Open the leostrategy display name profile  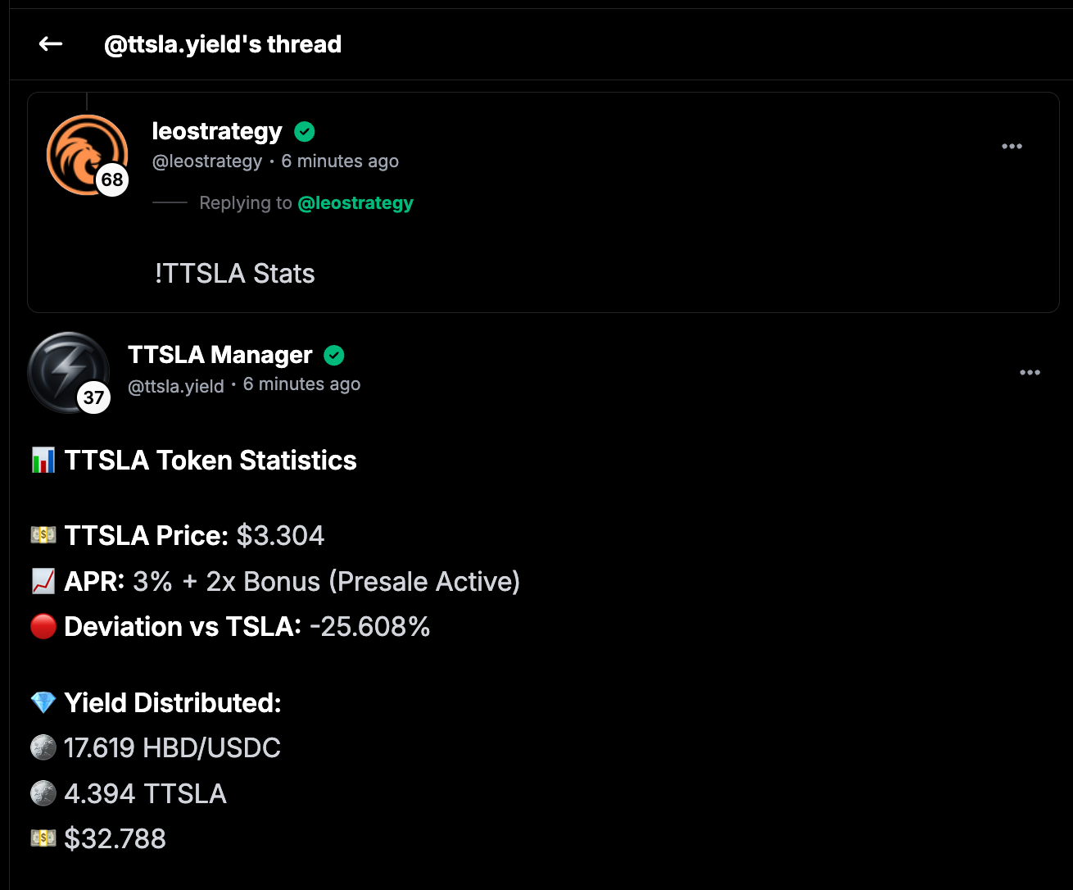[217, 132]
